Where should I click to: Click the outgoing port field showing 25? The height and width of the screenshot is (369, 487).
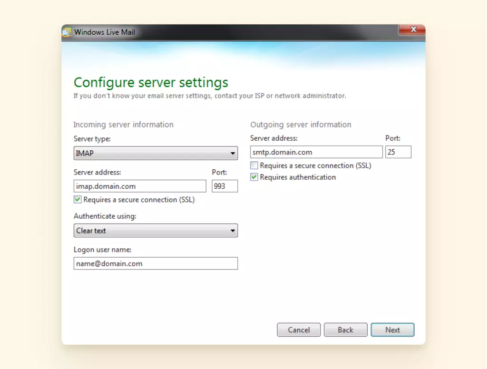398,152
